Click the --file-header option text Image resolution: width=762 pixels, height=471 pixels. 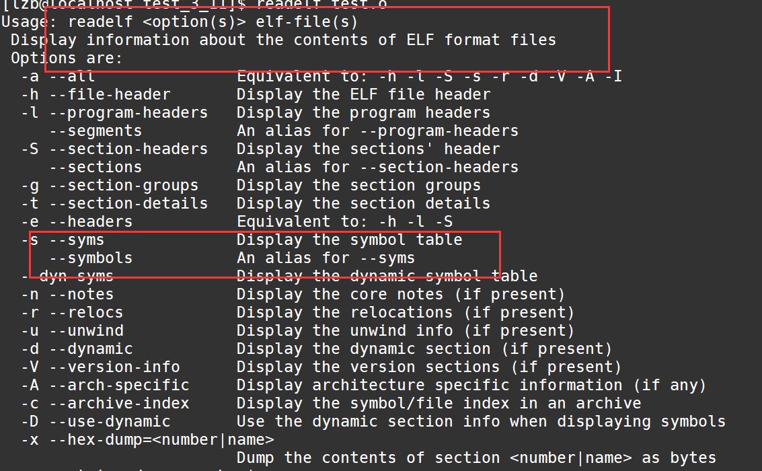point(110,94)
